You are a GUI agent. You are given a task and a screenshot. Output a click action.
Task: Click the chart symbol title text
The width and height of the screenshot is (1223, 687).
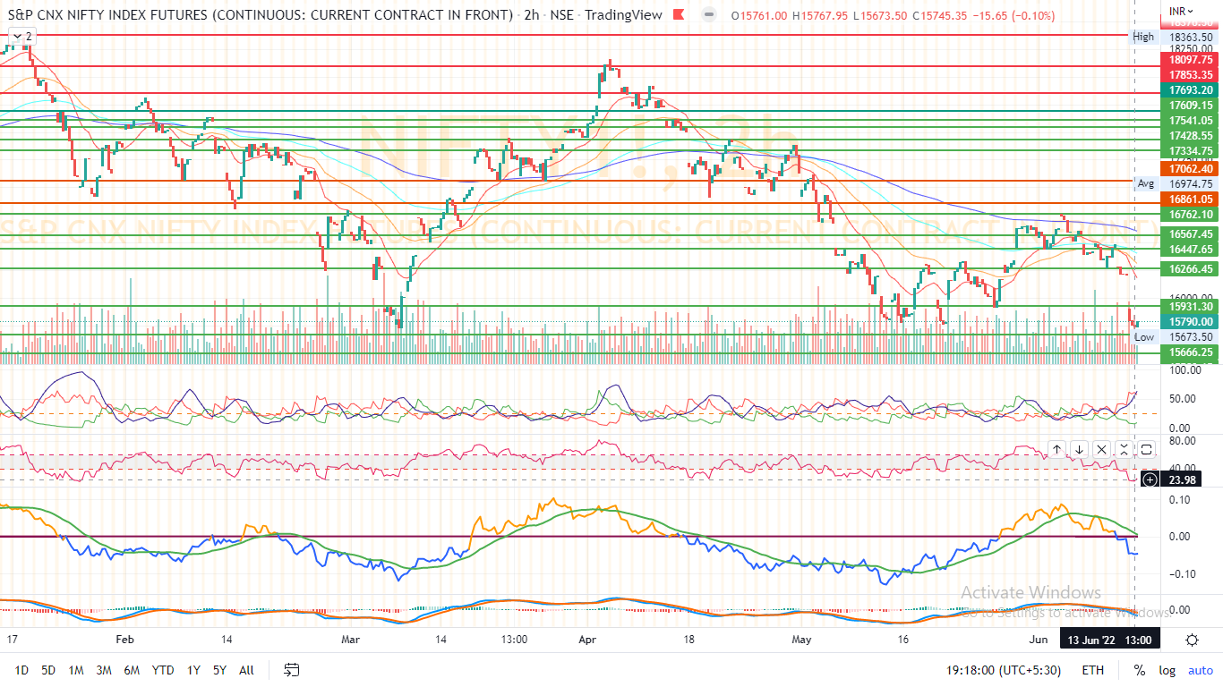click(335, 15)
